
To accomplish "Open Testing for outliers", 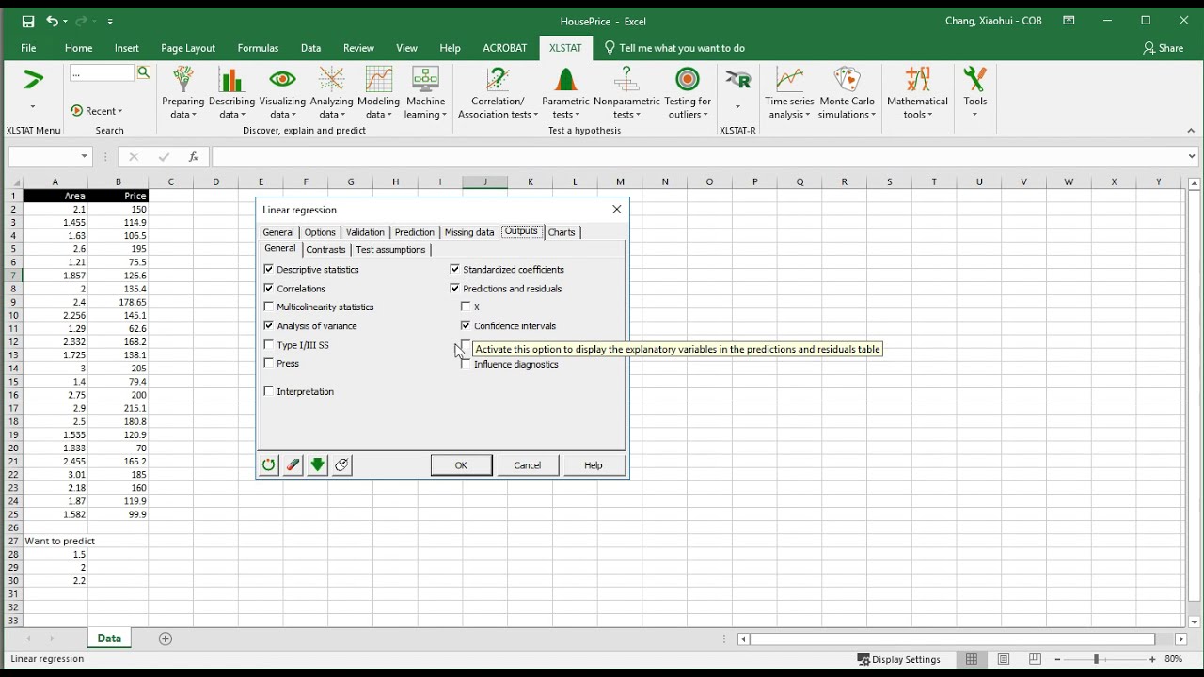I will click(688, 93).
